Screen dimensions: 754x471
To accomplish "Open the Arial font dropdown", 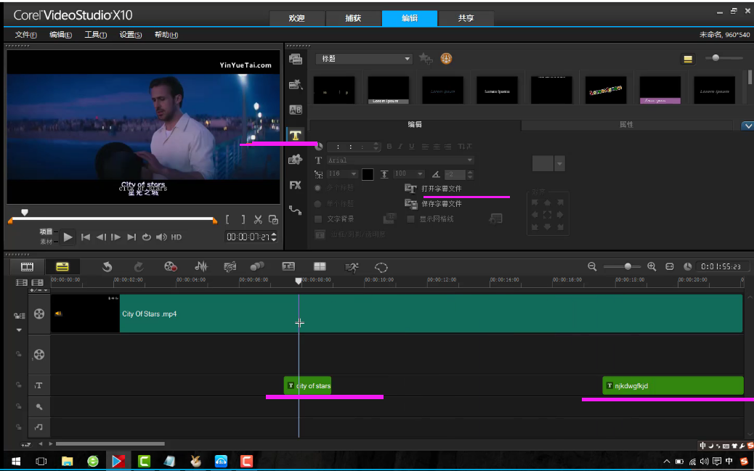I will (469, 160).
